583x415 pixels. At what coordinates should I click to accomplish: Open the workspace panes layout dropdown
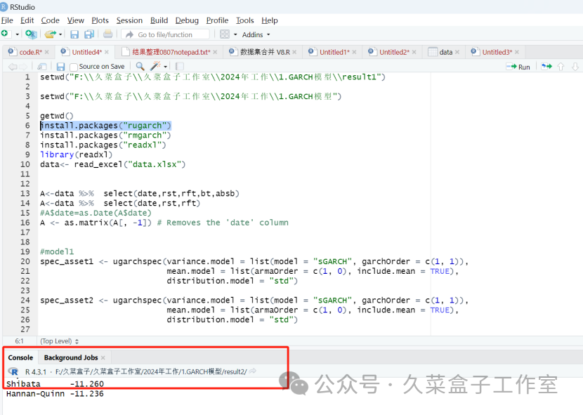(x=226, y=34)
